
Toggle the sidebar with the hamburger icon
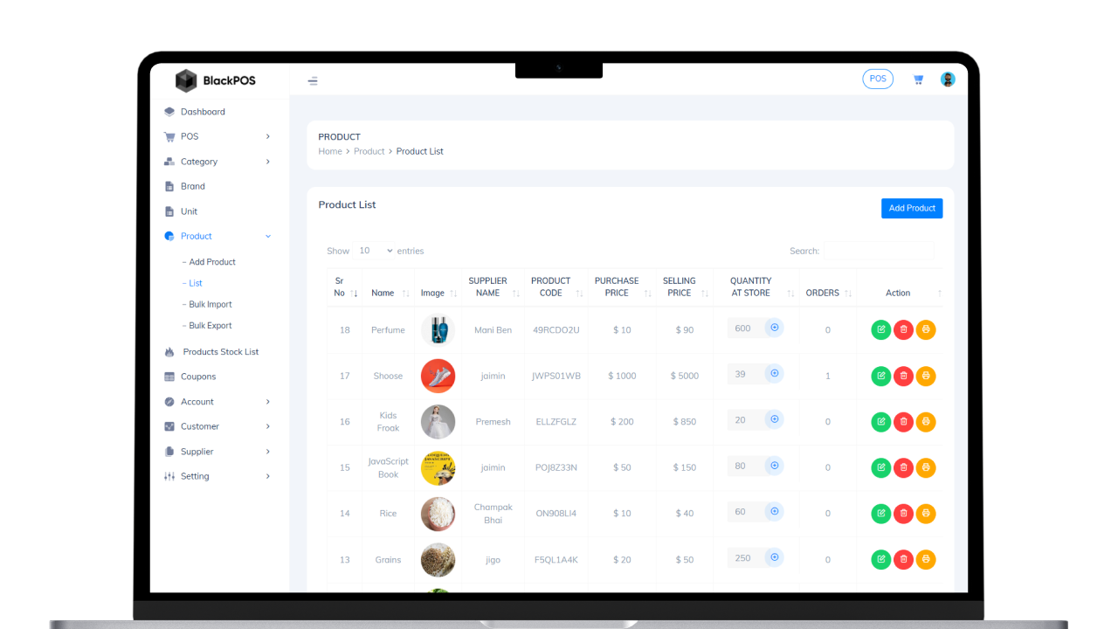point(312,79)
